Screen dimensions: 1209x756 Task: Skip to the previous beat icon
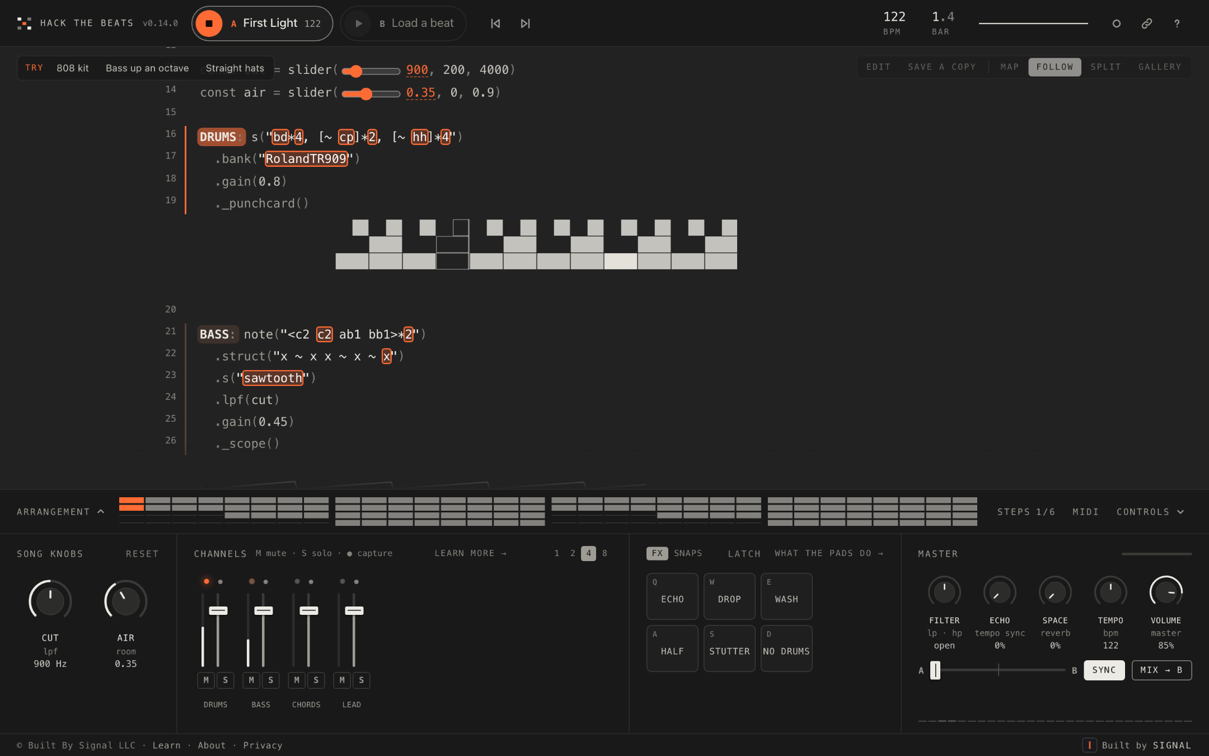click(x=495, y=24)
